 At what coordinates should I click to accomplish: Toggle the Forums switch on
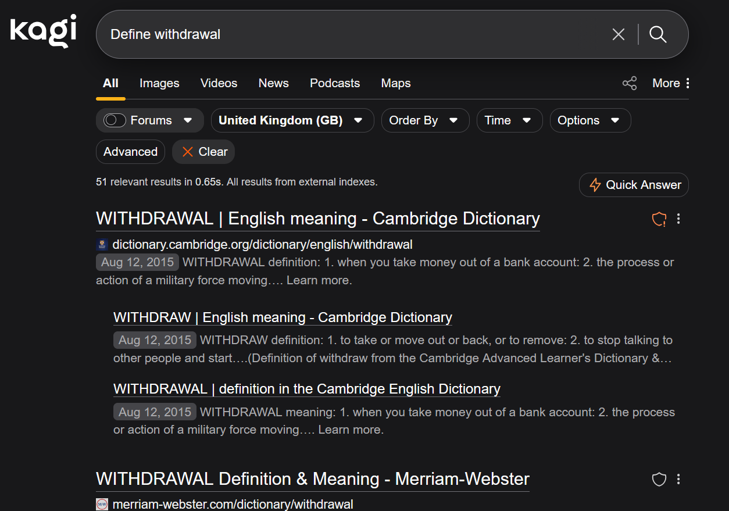pyautogui.click(x=115, y=120)
